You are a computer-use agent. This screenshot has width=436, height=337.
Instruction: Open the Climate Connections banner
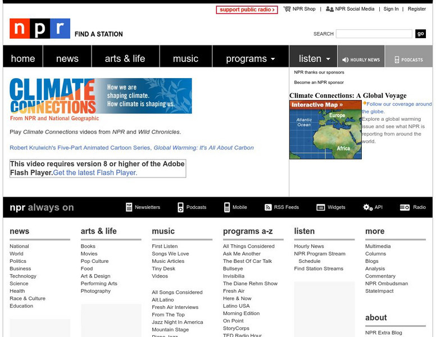point(101,99)
